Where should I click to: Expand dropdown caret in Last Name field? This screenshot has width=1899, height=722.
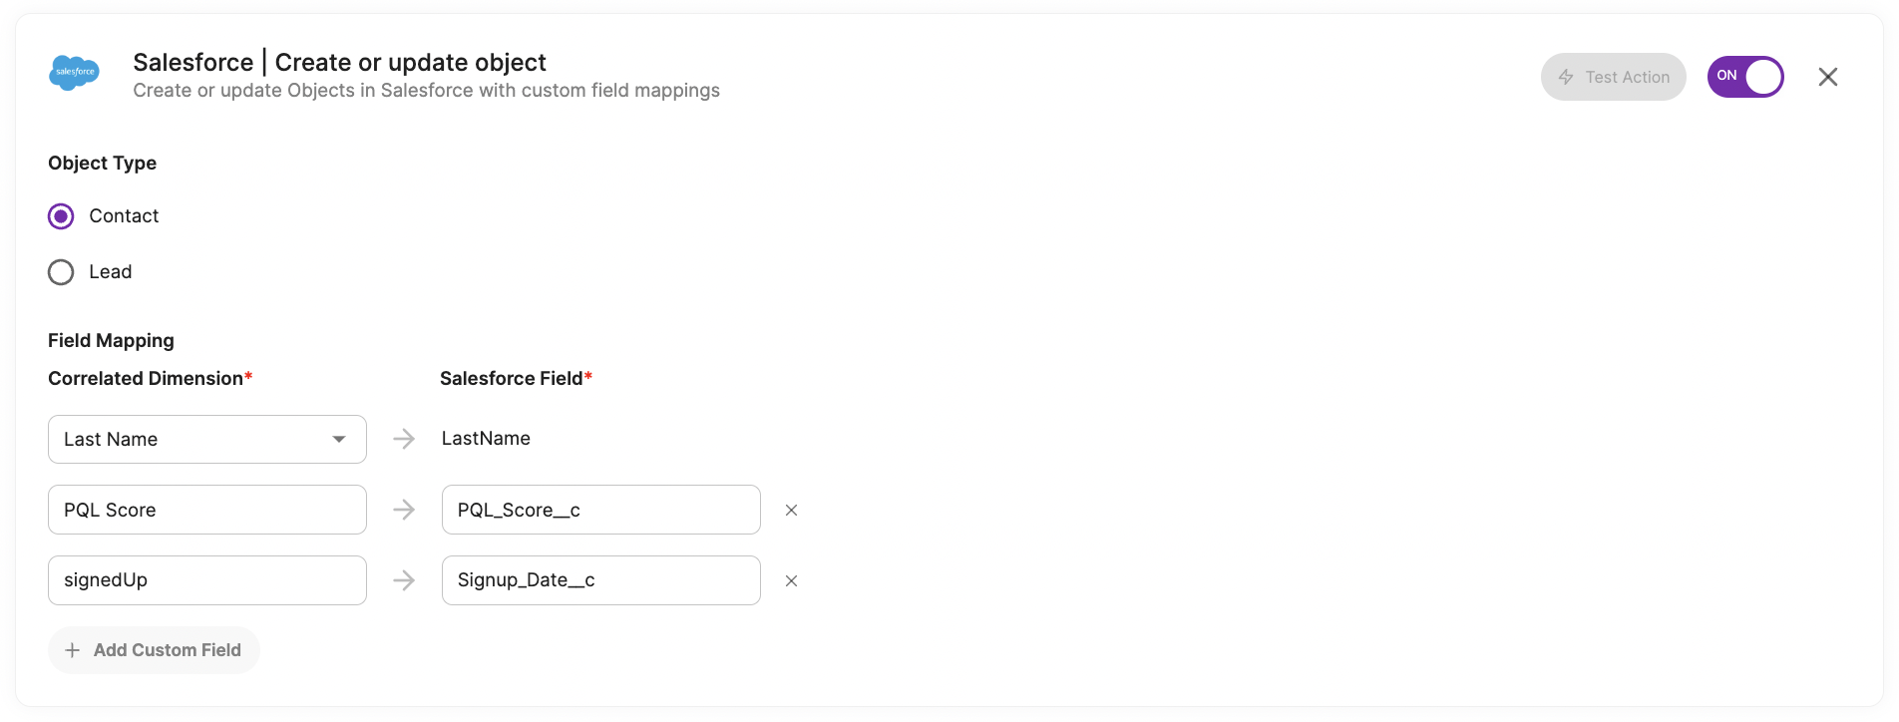pos(339,439)
